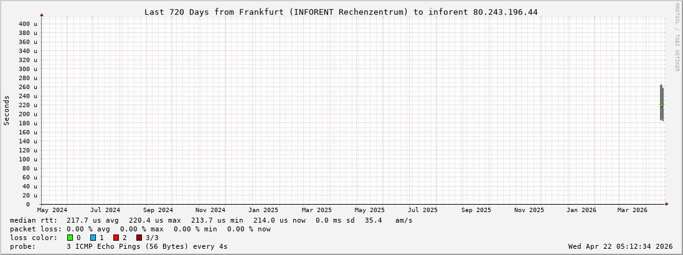Click the 'Jan 2025' x-axis label
Image resolution: width=683 pixels, height=255 pixels.
click(263, 210)
